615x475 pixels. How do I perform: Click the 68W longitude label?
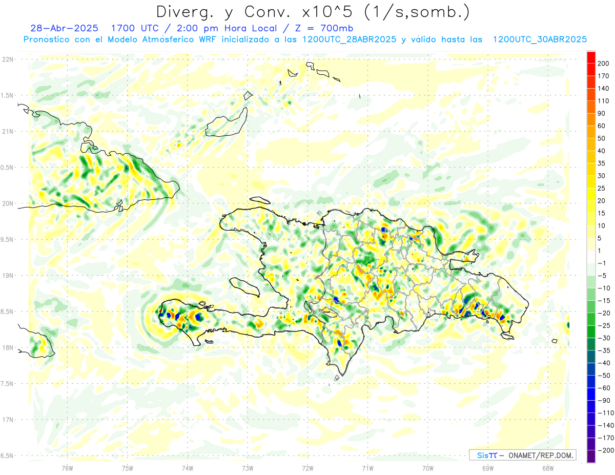548,468
